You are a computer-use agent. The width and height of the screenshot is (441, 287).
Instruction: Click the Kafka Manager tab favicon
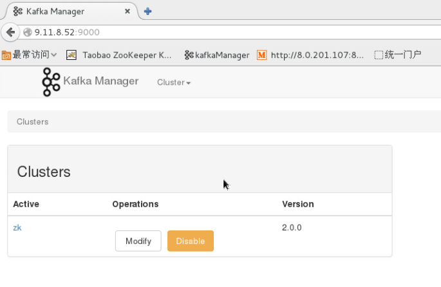pos(18,11)
